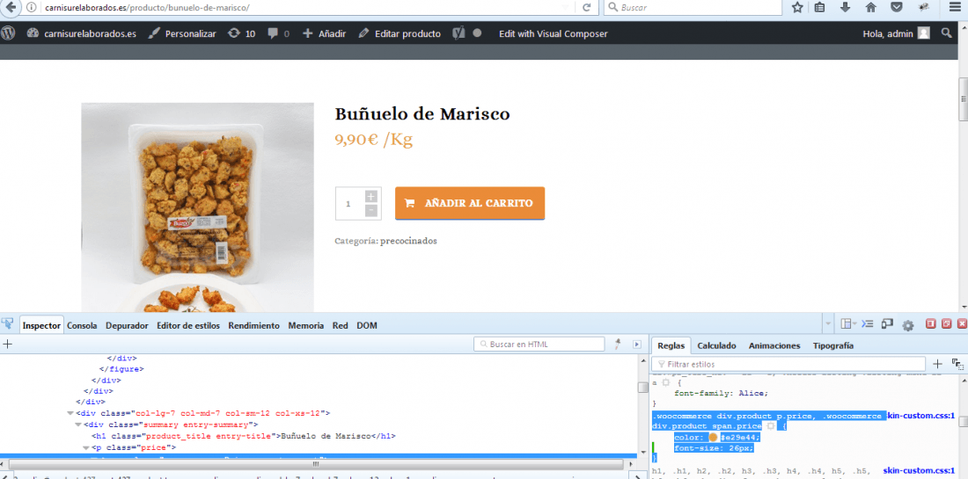Open Edit with Visual Composer link
This screenshot has height=479, width=968.
click(x=554, y=34)
